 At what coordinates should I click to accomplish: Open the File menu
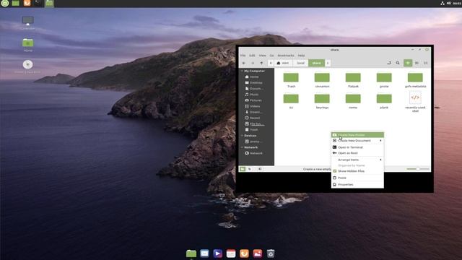(243, 56)
